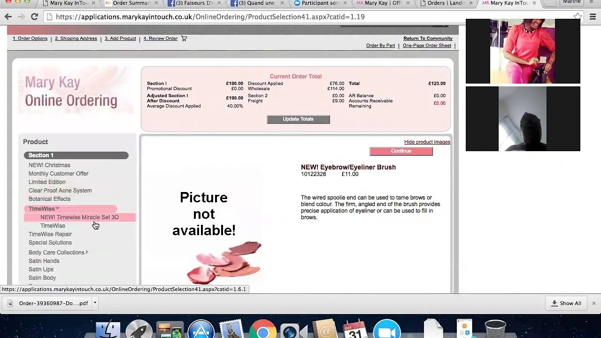Image resolution: width=601 pixels, height=338 pixels.
Task: Open the 3. Add Product step link
Action: (120, 38)
